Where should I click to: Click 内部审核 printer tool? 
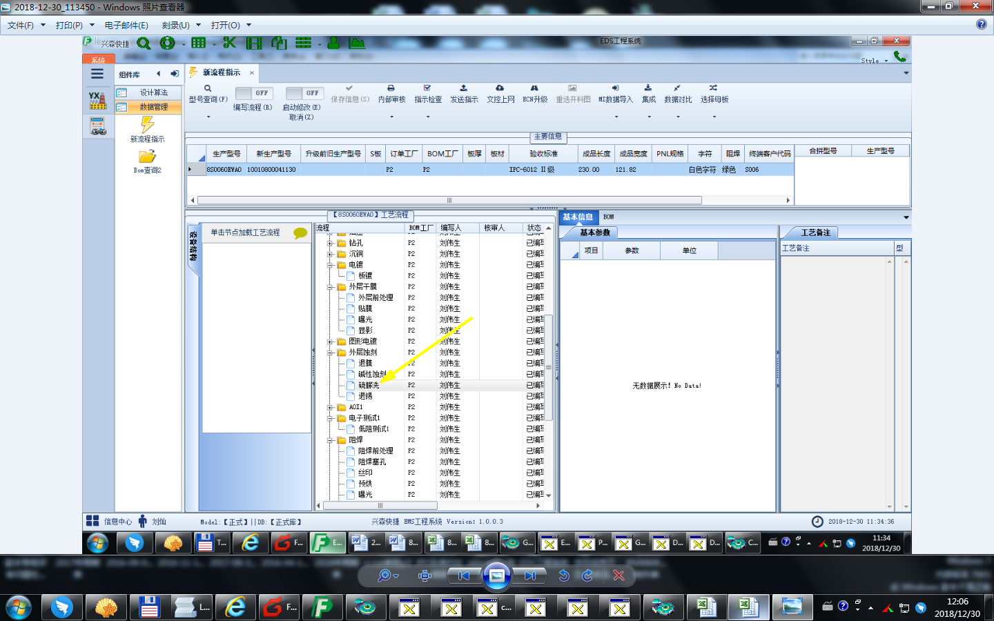(391, 94)
